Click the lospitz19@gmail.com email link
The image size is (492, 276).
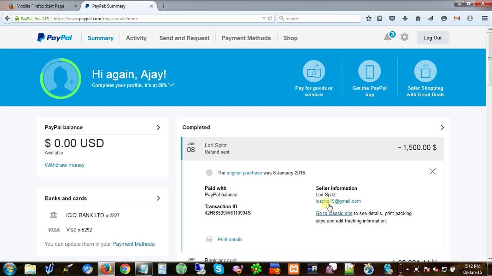tap(338, 201)
